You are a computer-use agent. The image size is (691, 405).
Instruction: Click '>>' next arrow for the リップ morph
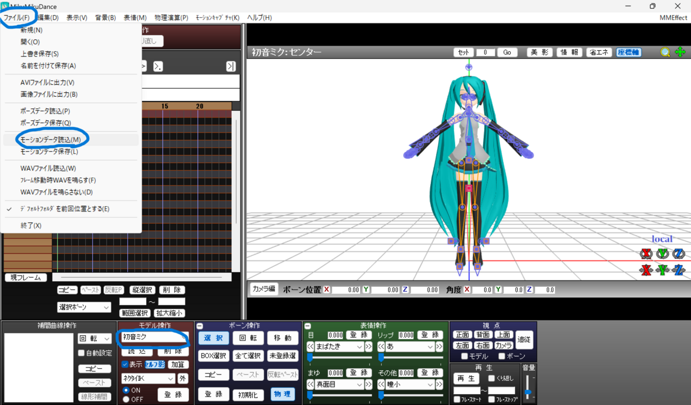click(x=439, y=347)
